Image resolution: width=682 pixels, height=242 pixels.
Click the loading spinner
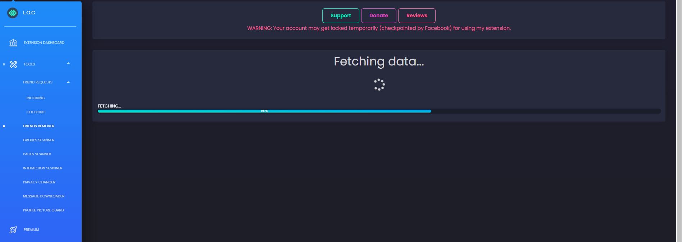click(x=379, y=85)
